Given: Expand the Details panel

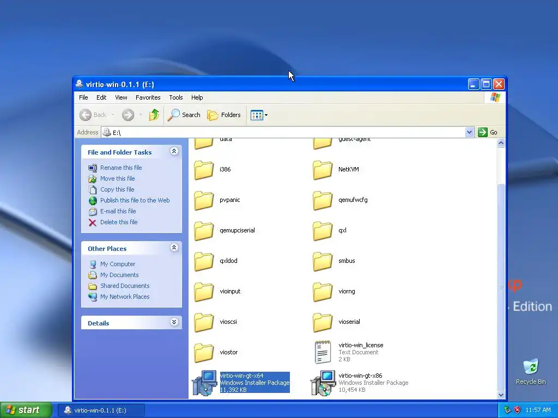Looking at the screenshot, I should tap(174, 322).
